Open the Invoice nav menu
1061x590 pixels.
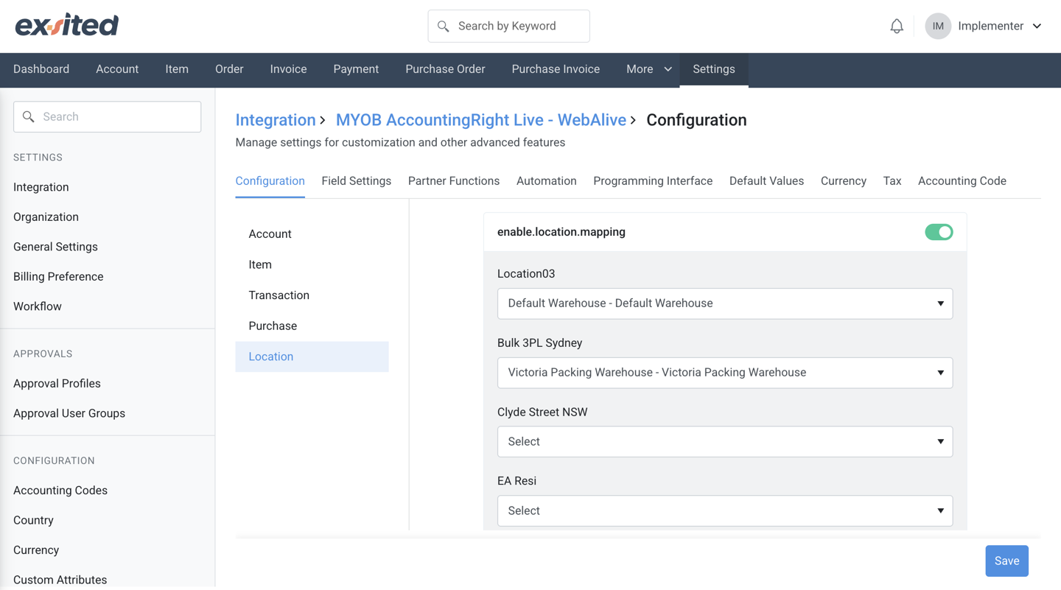coord(288,69)
